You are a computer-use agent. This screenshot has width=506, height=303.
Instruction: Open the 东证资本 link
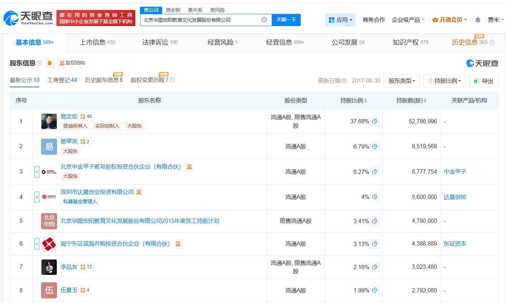pos(455,243)
